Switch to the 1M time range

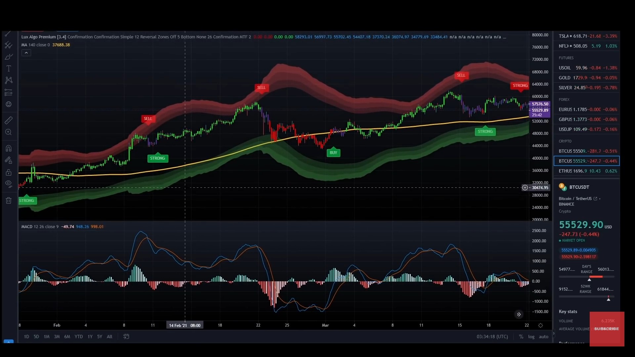pos(47,337)
